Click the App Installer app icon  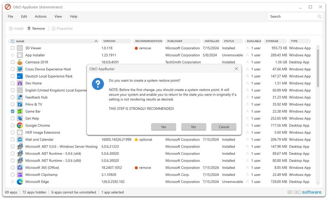20,55
